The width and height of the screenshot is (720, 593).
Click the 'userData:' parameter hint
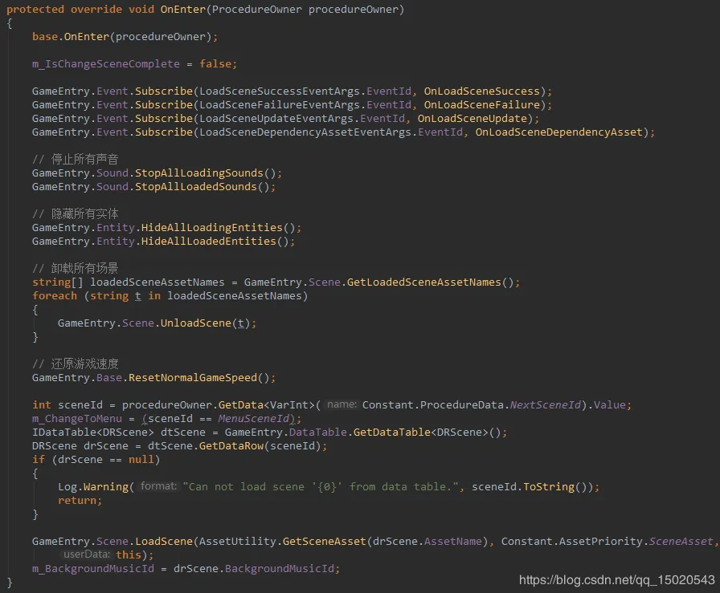pos(87,554)
